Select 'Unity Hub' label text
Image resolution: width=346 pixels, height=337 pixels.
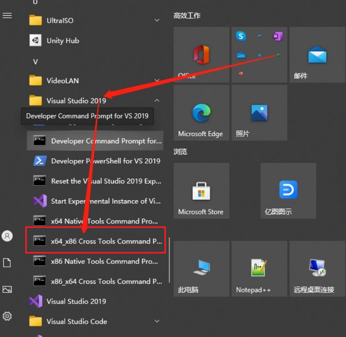pos(63,40)
